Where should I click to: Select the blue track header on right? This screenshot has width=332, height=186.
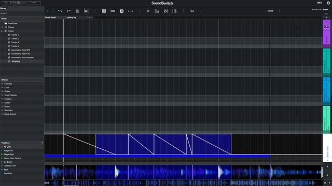326,91
